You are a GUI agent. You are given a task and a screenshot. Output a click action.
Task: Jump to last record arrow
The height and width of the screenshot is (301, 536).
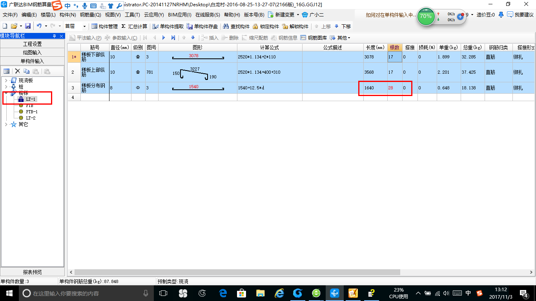(173, 38)
